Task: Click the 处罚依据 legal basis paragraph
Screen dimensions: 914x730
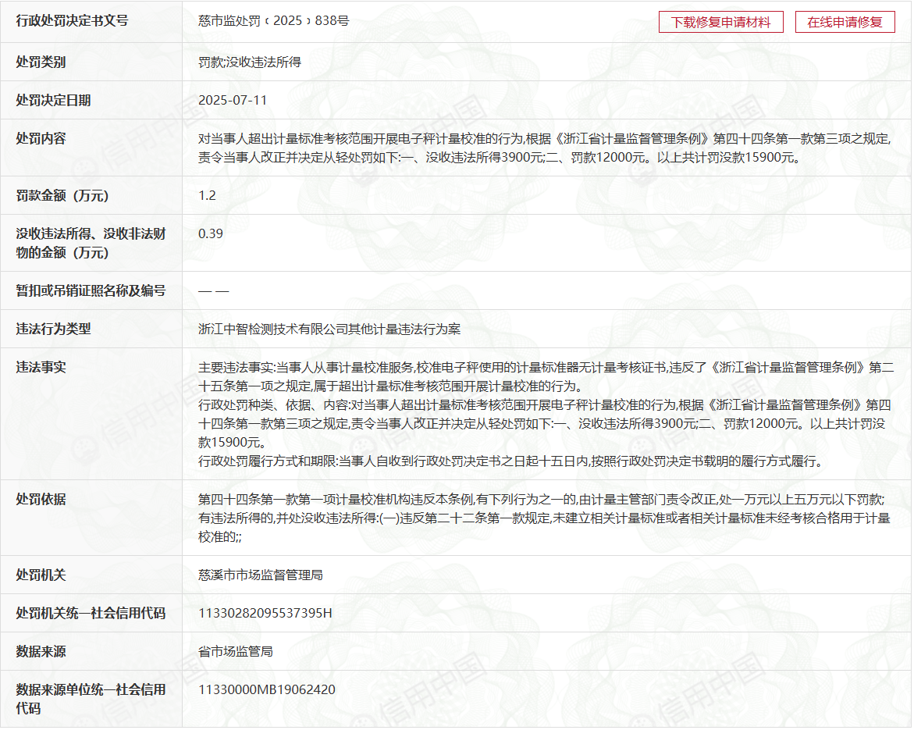Action: tap(543, 518)
